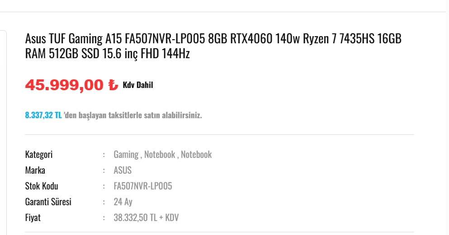The height and width of the screenshot is (235, 449).
Task: Open the last Notebook category link
Action: click(x=196, y=154)
